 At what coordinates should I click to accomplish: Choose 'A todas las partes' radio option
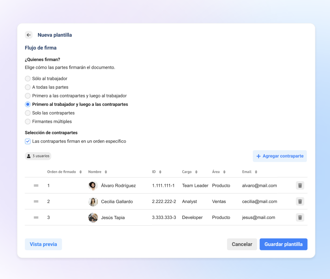tap(28, 87)
